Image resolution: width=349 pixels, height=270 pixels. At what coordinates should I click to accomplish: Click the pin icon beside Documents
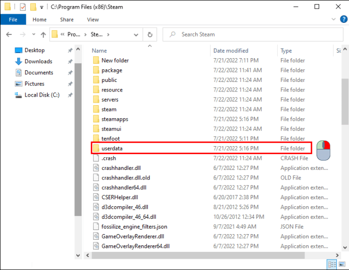70,73
